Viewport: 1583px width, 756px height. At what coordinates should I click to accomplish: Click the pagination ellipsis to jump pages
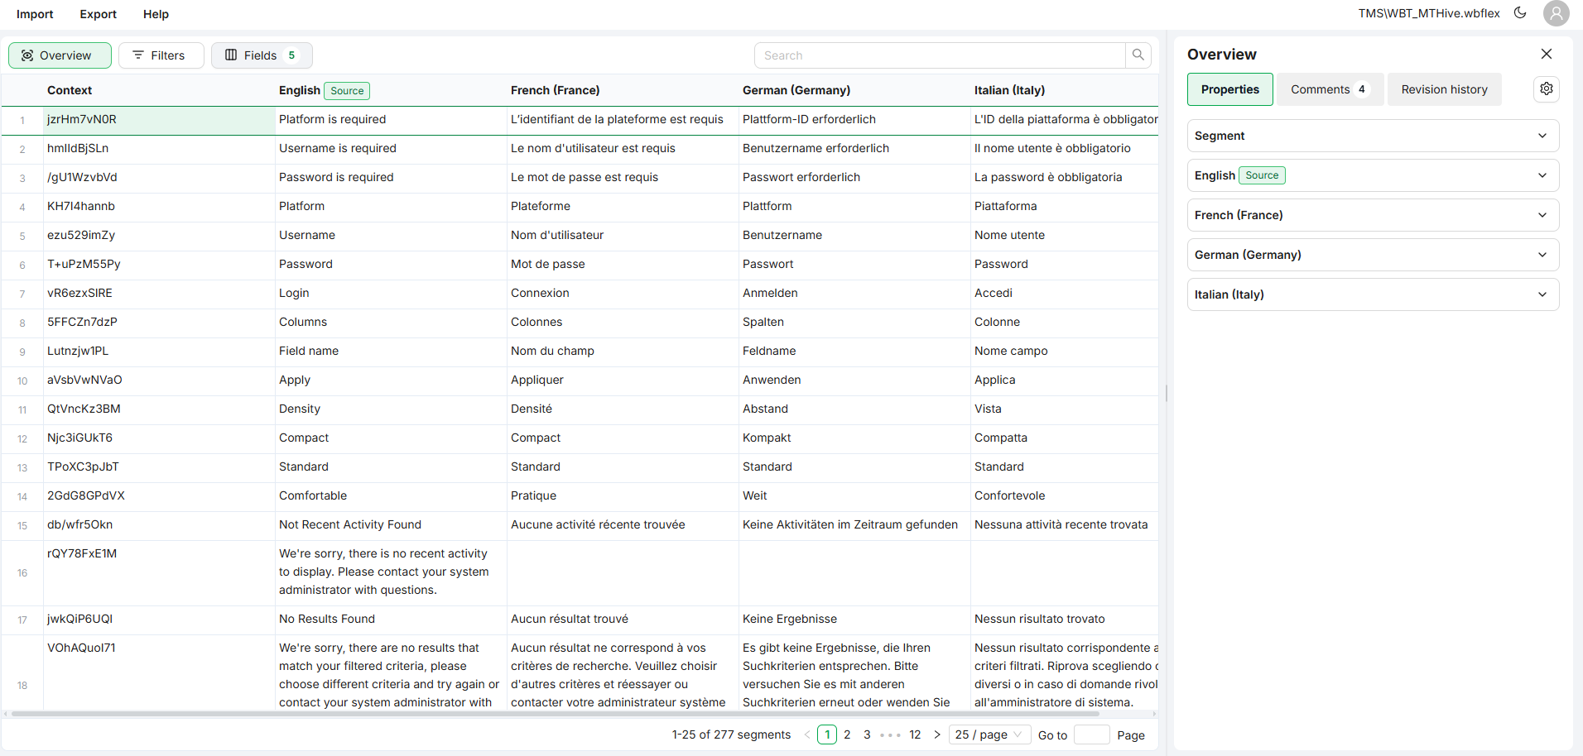[890, 734]
